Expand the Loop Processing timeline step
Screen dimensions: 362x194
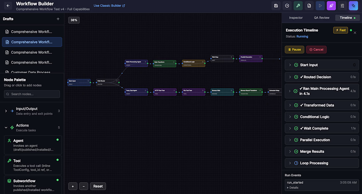tap(322, 163)
